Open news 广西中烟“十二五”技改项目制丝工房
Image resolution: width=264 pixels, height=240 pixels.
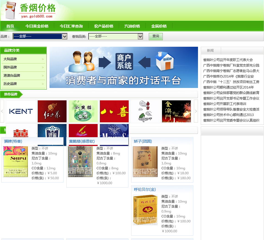point(231,82)
